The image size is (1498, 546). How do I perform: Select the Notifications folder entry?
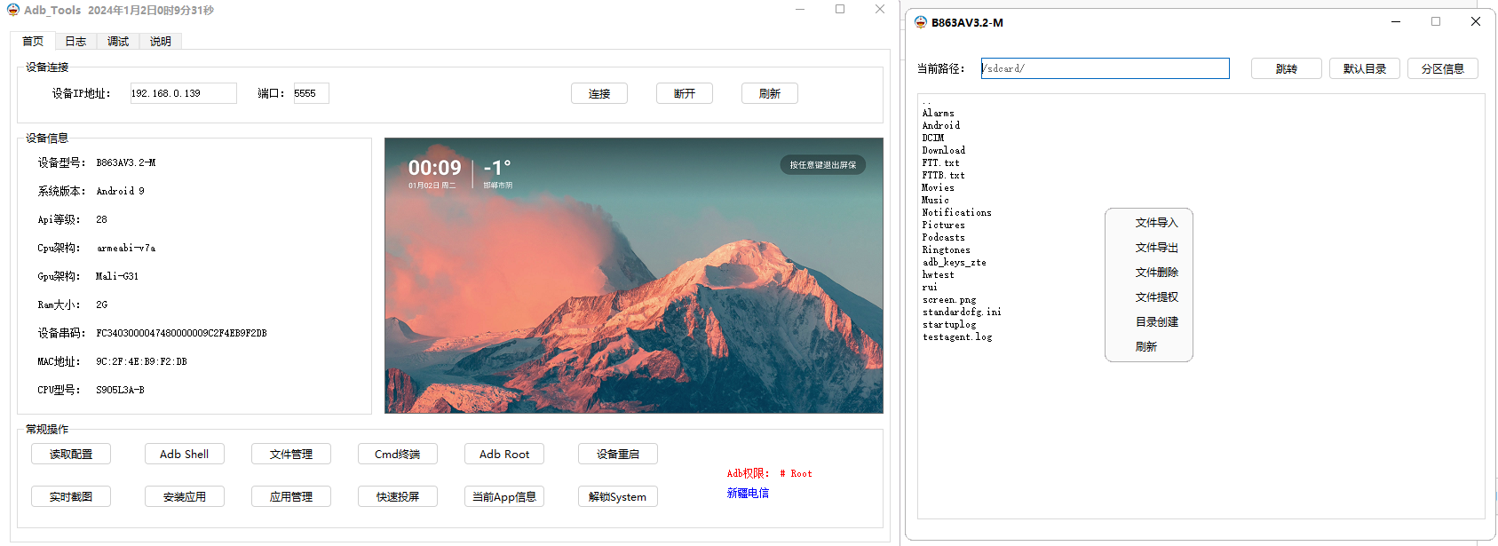pos(956,212)
